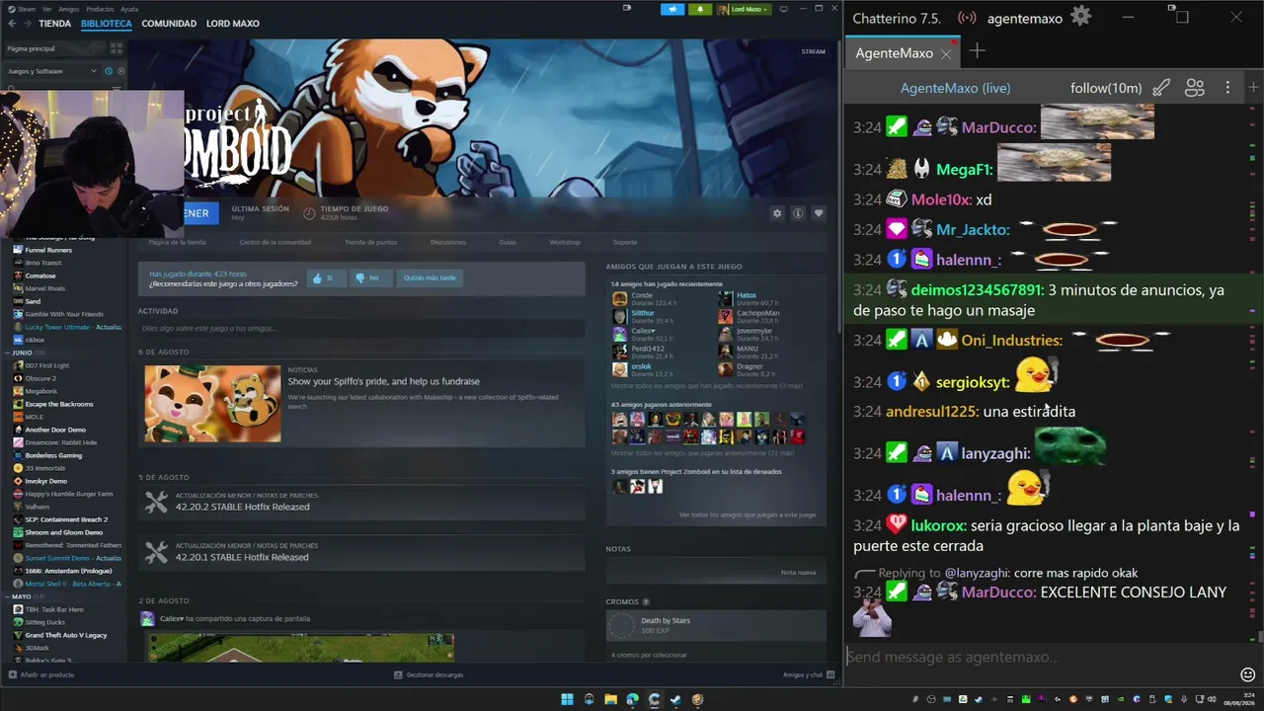Open the Discusiones link
Image resolution: width=1264 pixels, height=711 pixels.
tap(448, 242)
